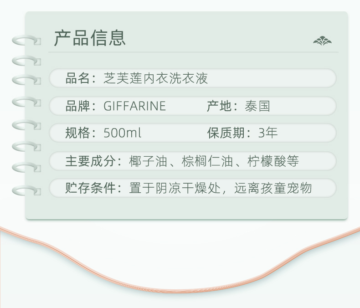The width and height of the screenshot is (360, 308).
Task: Click the 贮存条件 storage conditions label
Action: click(x=92, y=188)
